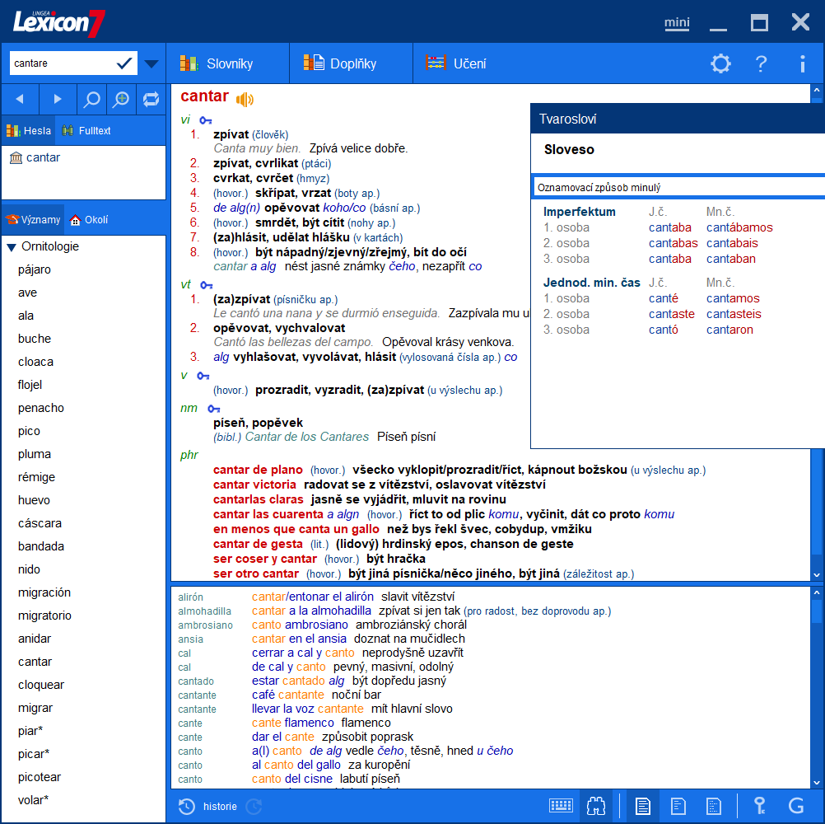Click the magnifier with plus icon
The width and height of the screenshot is (825, 824).
click(122, 99)
